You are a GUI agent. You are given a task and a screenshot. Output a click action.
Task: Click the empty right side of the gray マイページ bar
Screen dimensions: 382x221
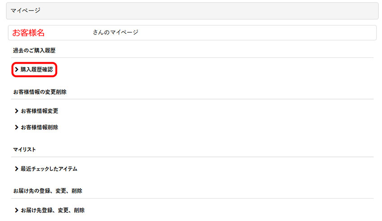[270, 11]
